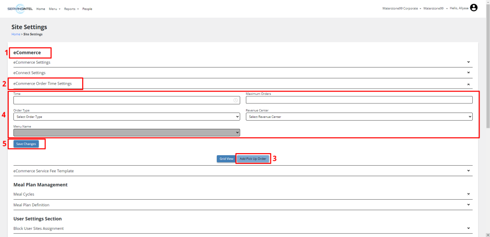Click the clock icon in Time field
Image resolution: width=490 pixels, height=237 pixels.
235,100
